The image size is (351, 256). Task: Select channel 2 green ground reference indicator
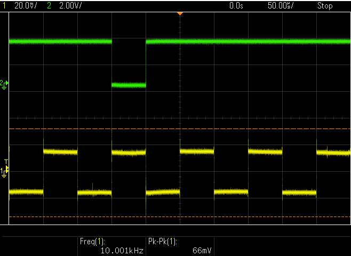[4, 85]
